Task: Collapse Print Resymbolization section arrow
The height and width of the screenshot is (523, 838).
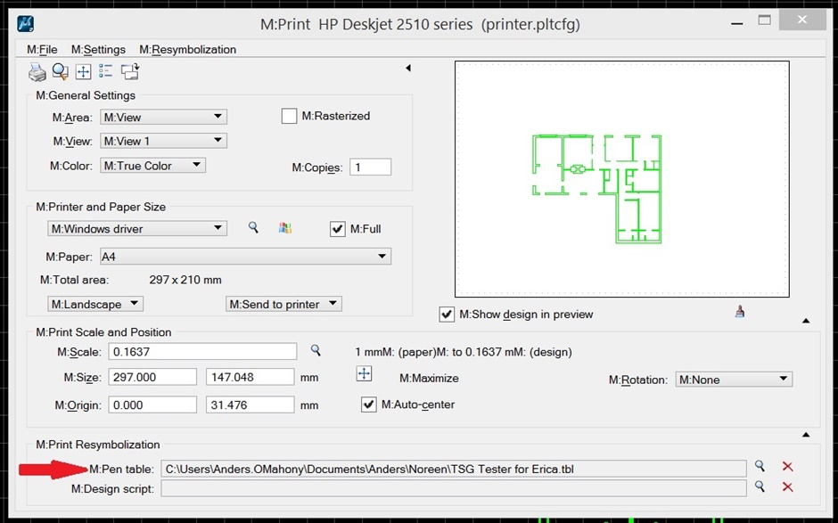Action: [806, 434]
